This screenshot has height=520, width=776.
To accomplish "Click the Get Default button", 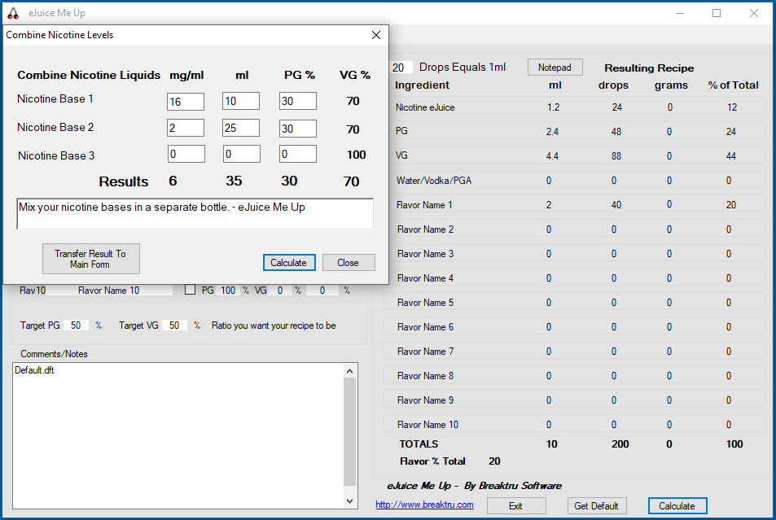I will pyautogui.click(x=596, y=506).
